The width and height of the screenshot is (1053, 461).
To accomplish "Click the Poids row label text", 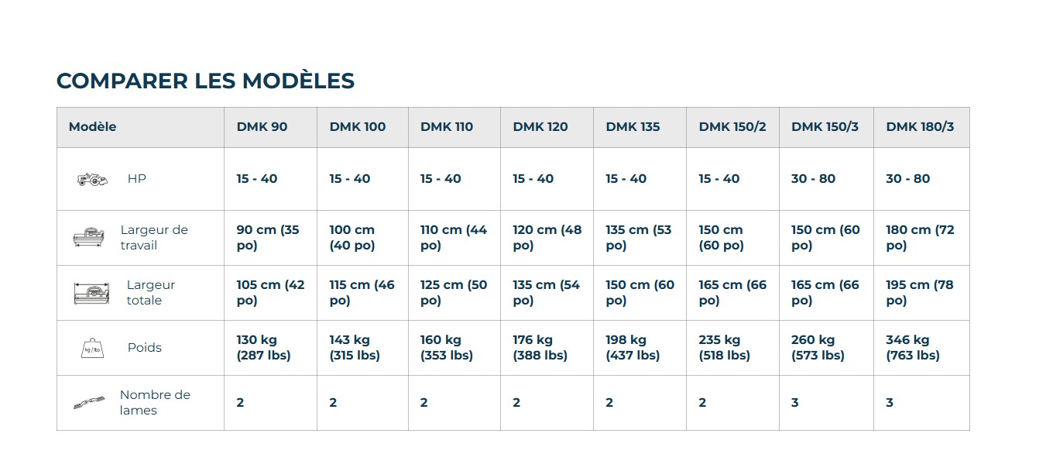I will click(145, 348).
